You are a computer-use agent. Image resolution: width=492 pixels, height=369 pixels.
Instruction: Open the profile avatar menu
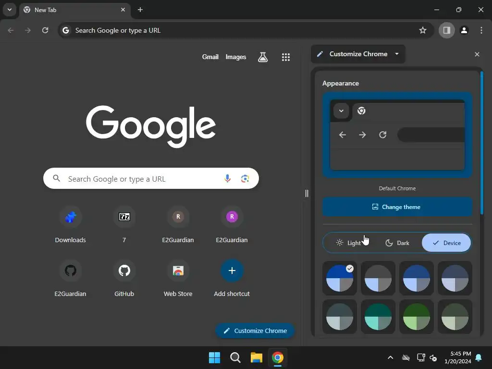click(464, 30)
